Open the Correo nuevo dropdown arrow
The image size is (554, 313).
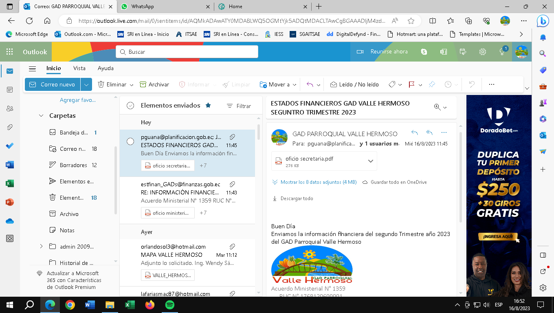86,84
